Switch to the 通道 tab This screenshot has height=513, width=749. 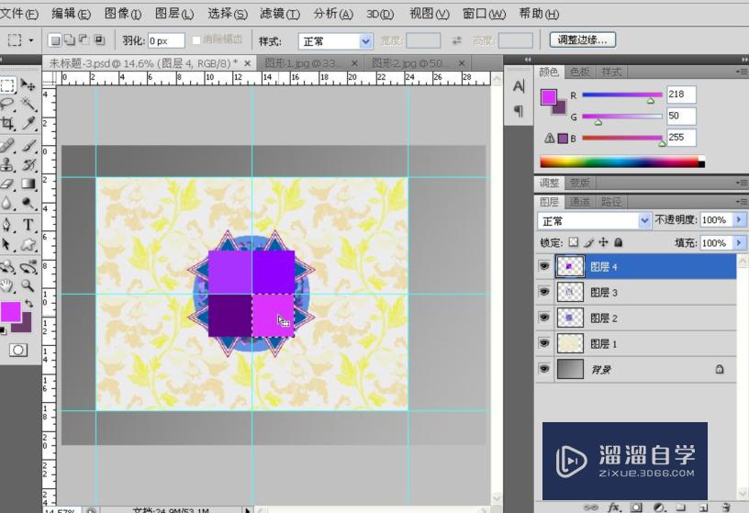580,202
